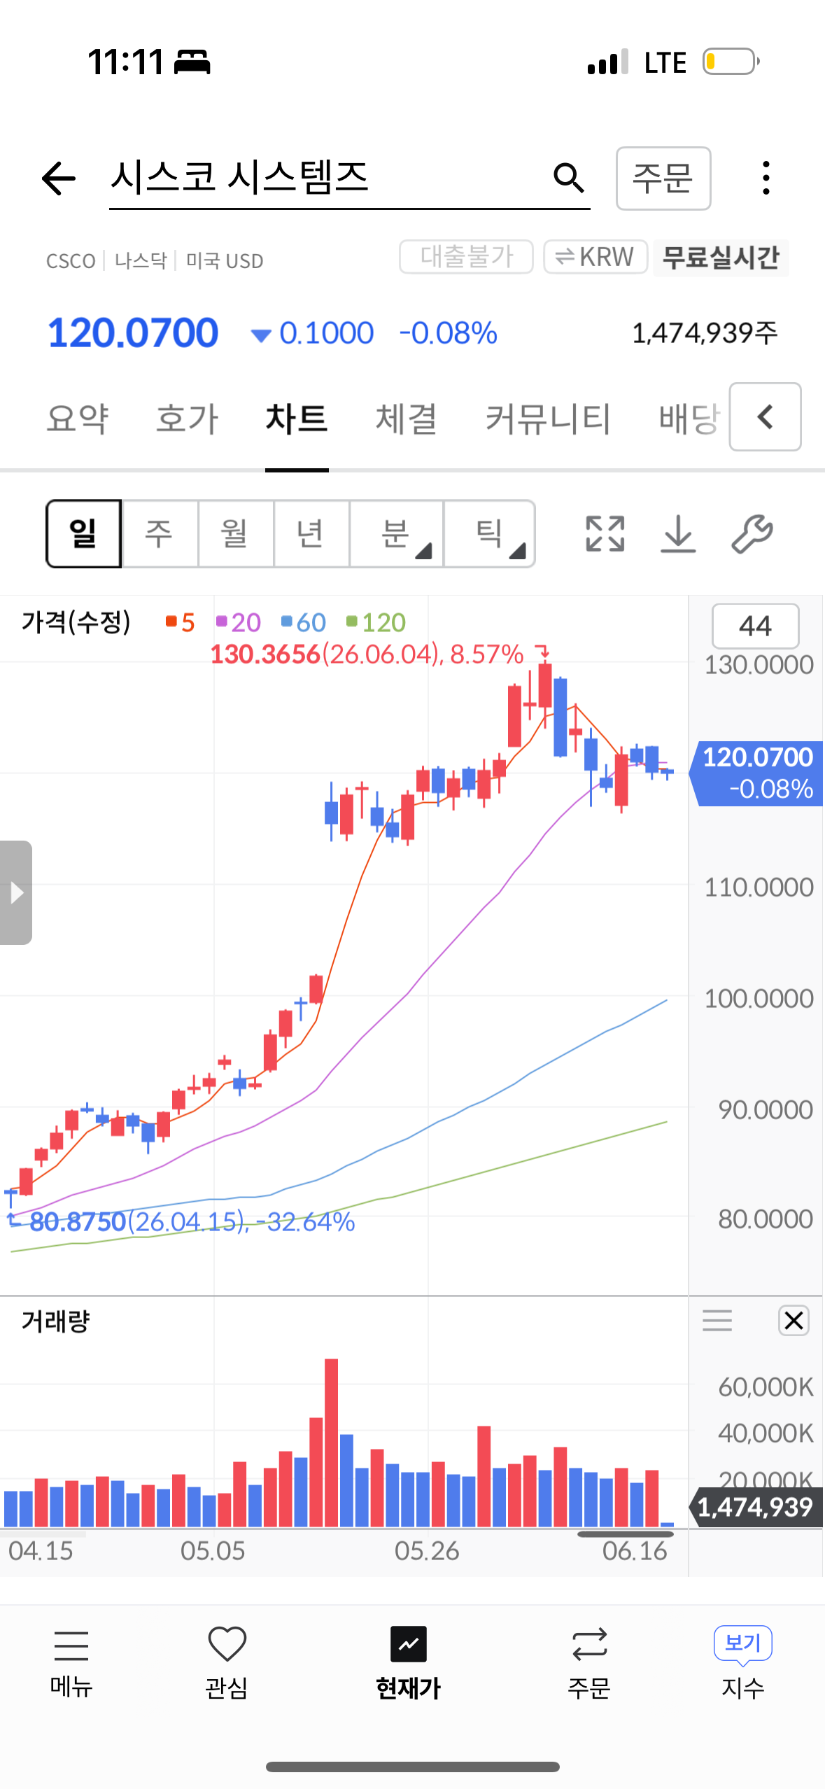Viewport: 825px width, 1789px height.
Task: Tap the CSCO ticker text
Action: click(x=71, y=261)
